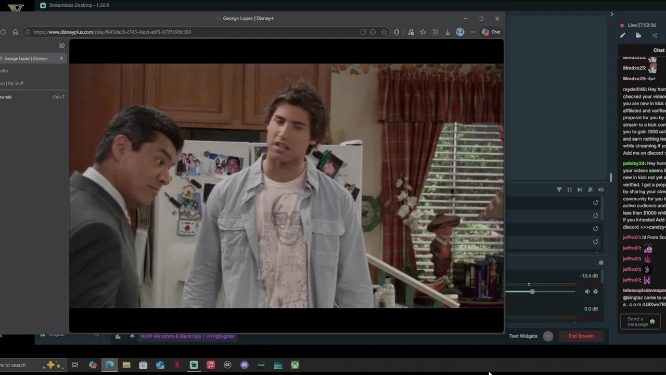Select the Chat tab in Streamlabs

pos(659,50)
